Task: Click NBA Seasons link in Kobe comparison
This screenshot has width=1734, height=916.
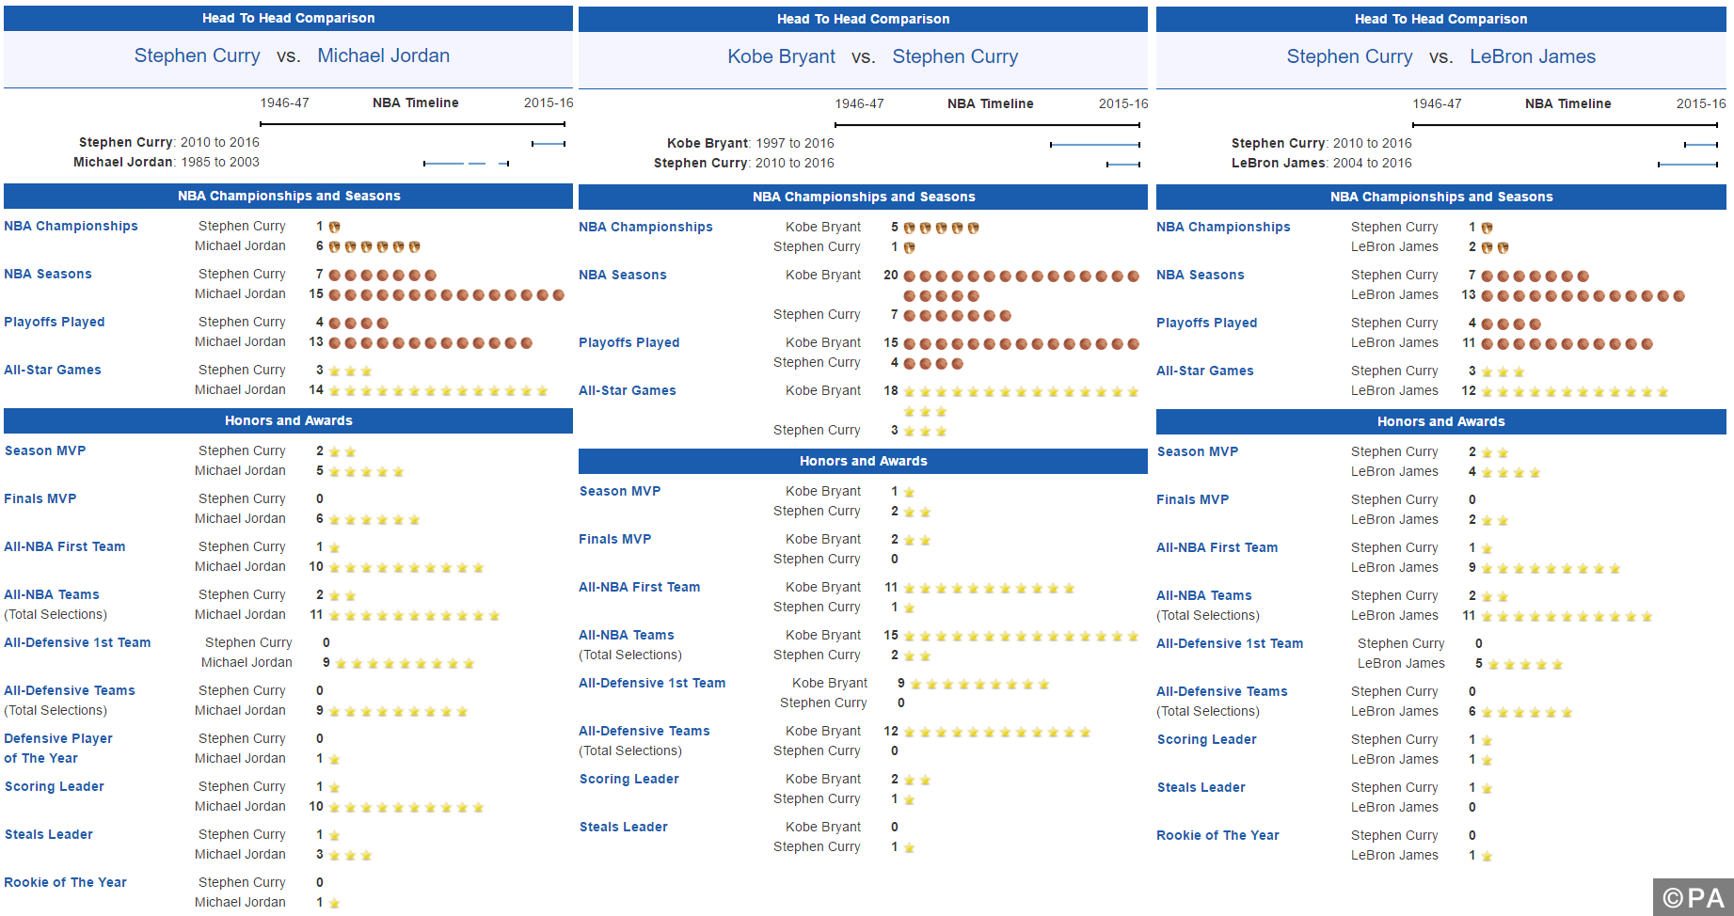Action: (622, 275)
